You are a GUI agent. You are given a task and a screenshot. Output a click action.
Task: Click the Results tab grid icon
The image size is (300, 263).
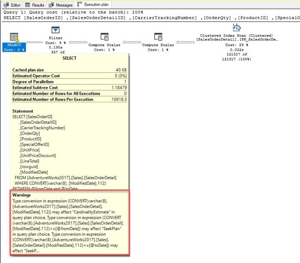pyautogui.click(x=27, y=5)
